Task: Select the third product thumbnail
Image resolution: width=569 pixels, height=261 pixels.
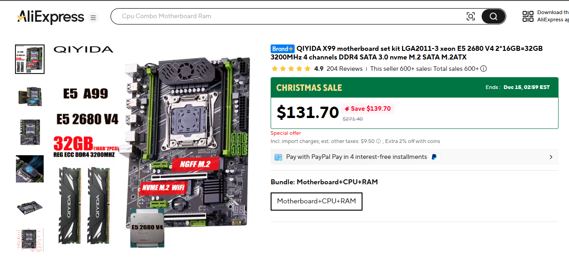Action: (30, 132)
